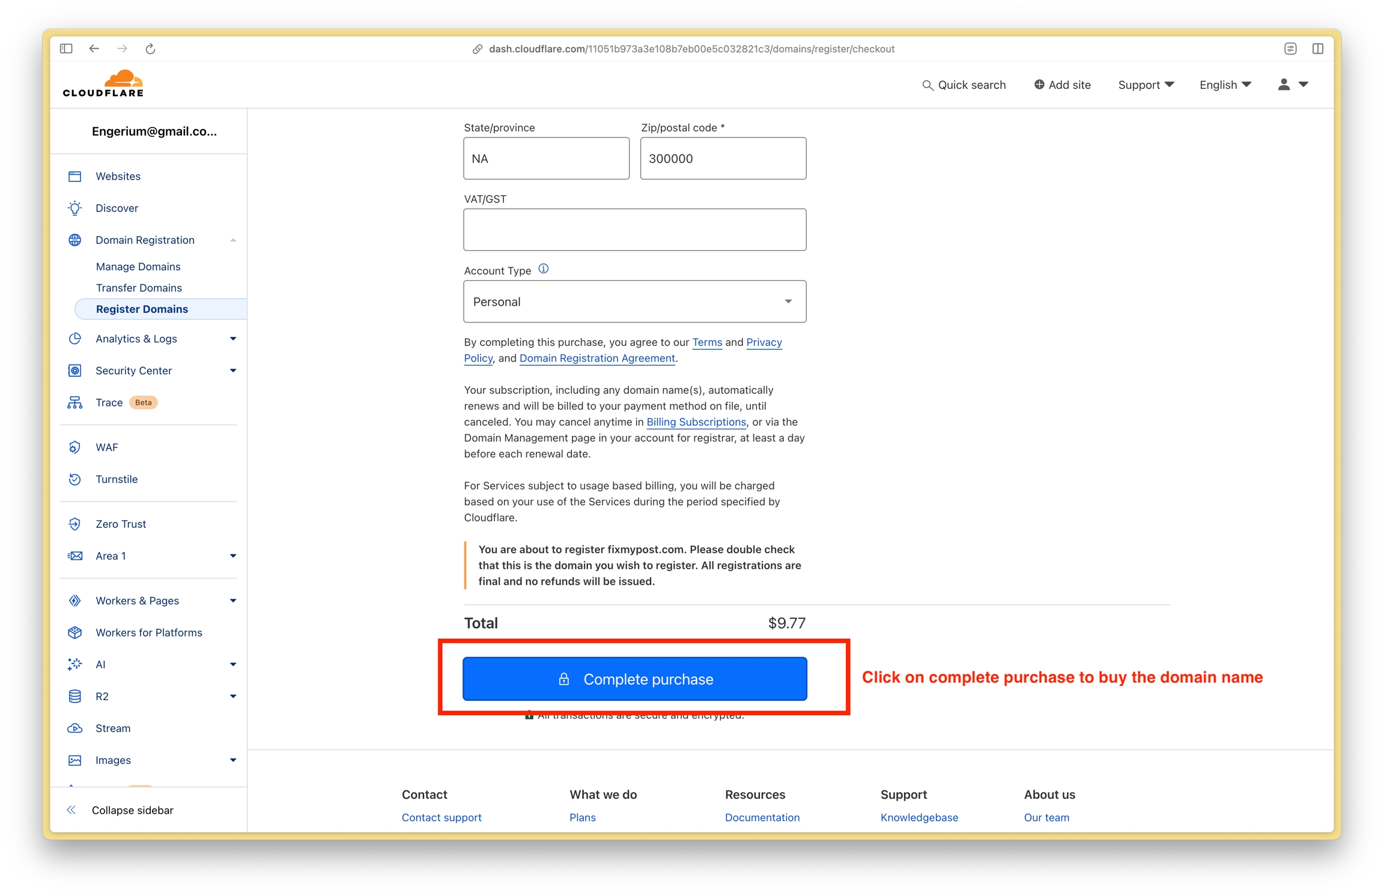Click the Zero Trust icon
The height and width of the screenshot is (896, 1384).
click(75, 524)
